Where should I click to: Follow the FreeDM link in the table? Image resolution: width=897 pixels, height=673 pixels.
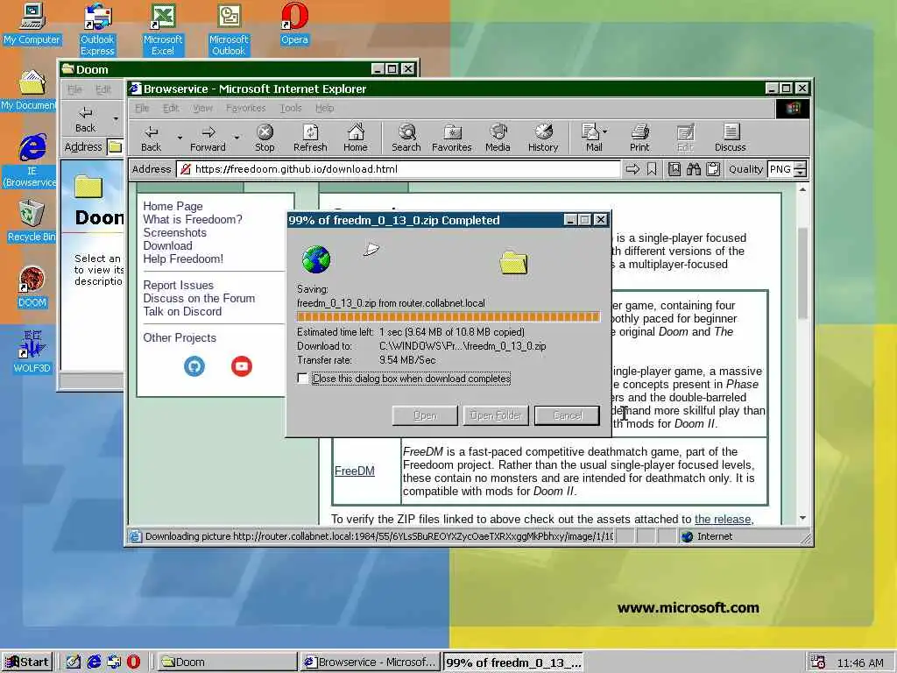[x=355, y=471]
